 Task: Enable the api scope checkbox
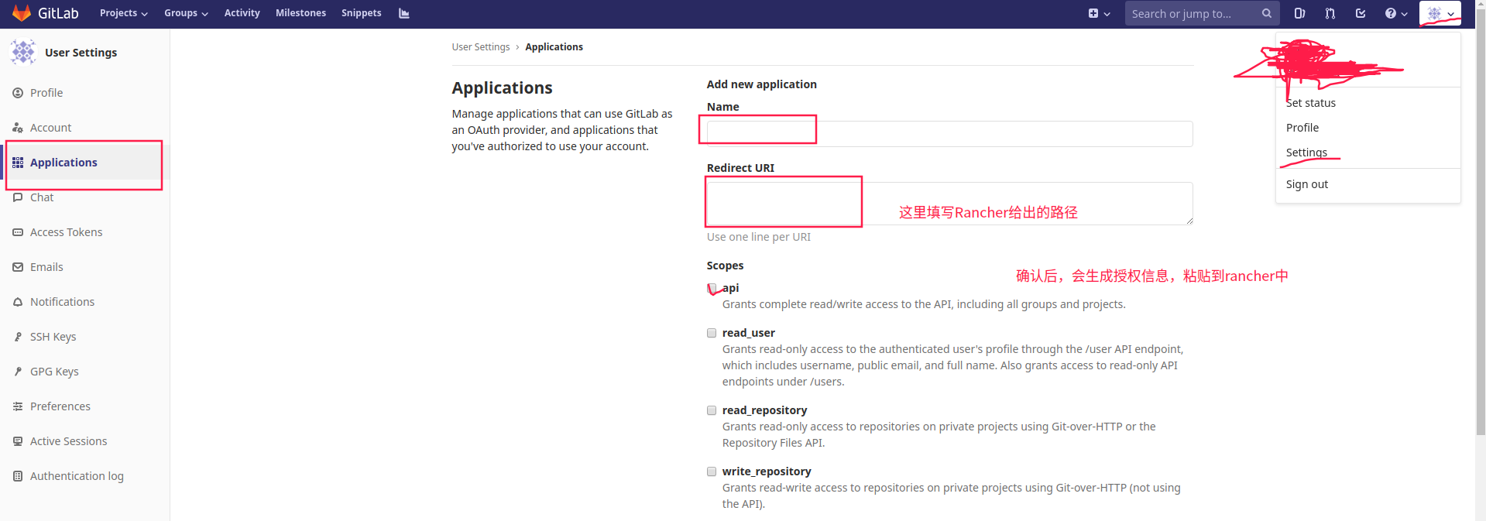[712, 288]
